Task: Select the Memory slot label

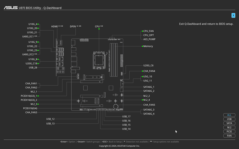Action: [x=148, y=46]
